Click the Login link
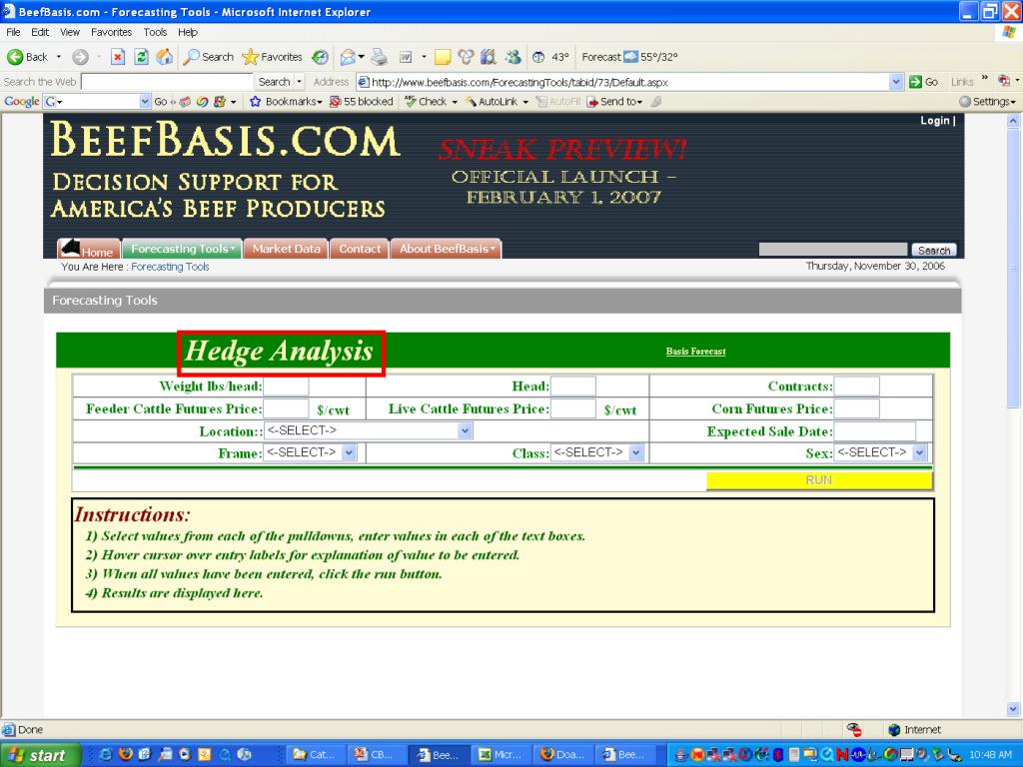Viewport: 1023px width, 767px height. (935, 121)
